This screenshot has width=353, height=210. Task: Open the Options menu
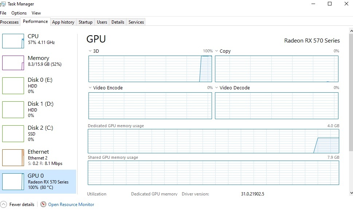[x=19, y=13]
